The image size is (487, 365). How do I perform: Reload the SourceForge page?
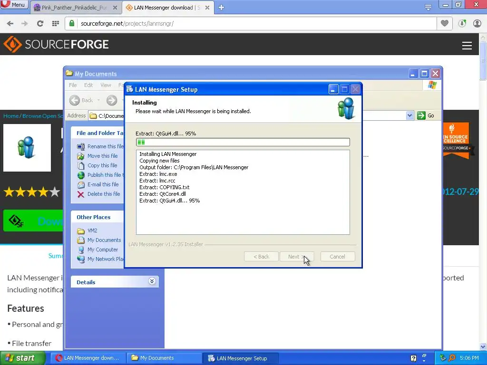(x=40, y=24)
